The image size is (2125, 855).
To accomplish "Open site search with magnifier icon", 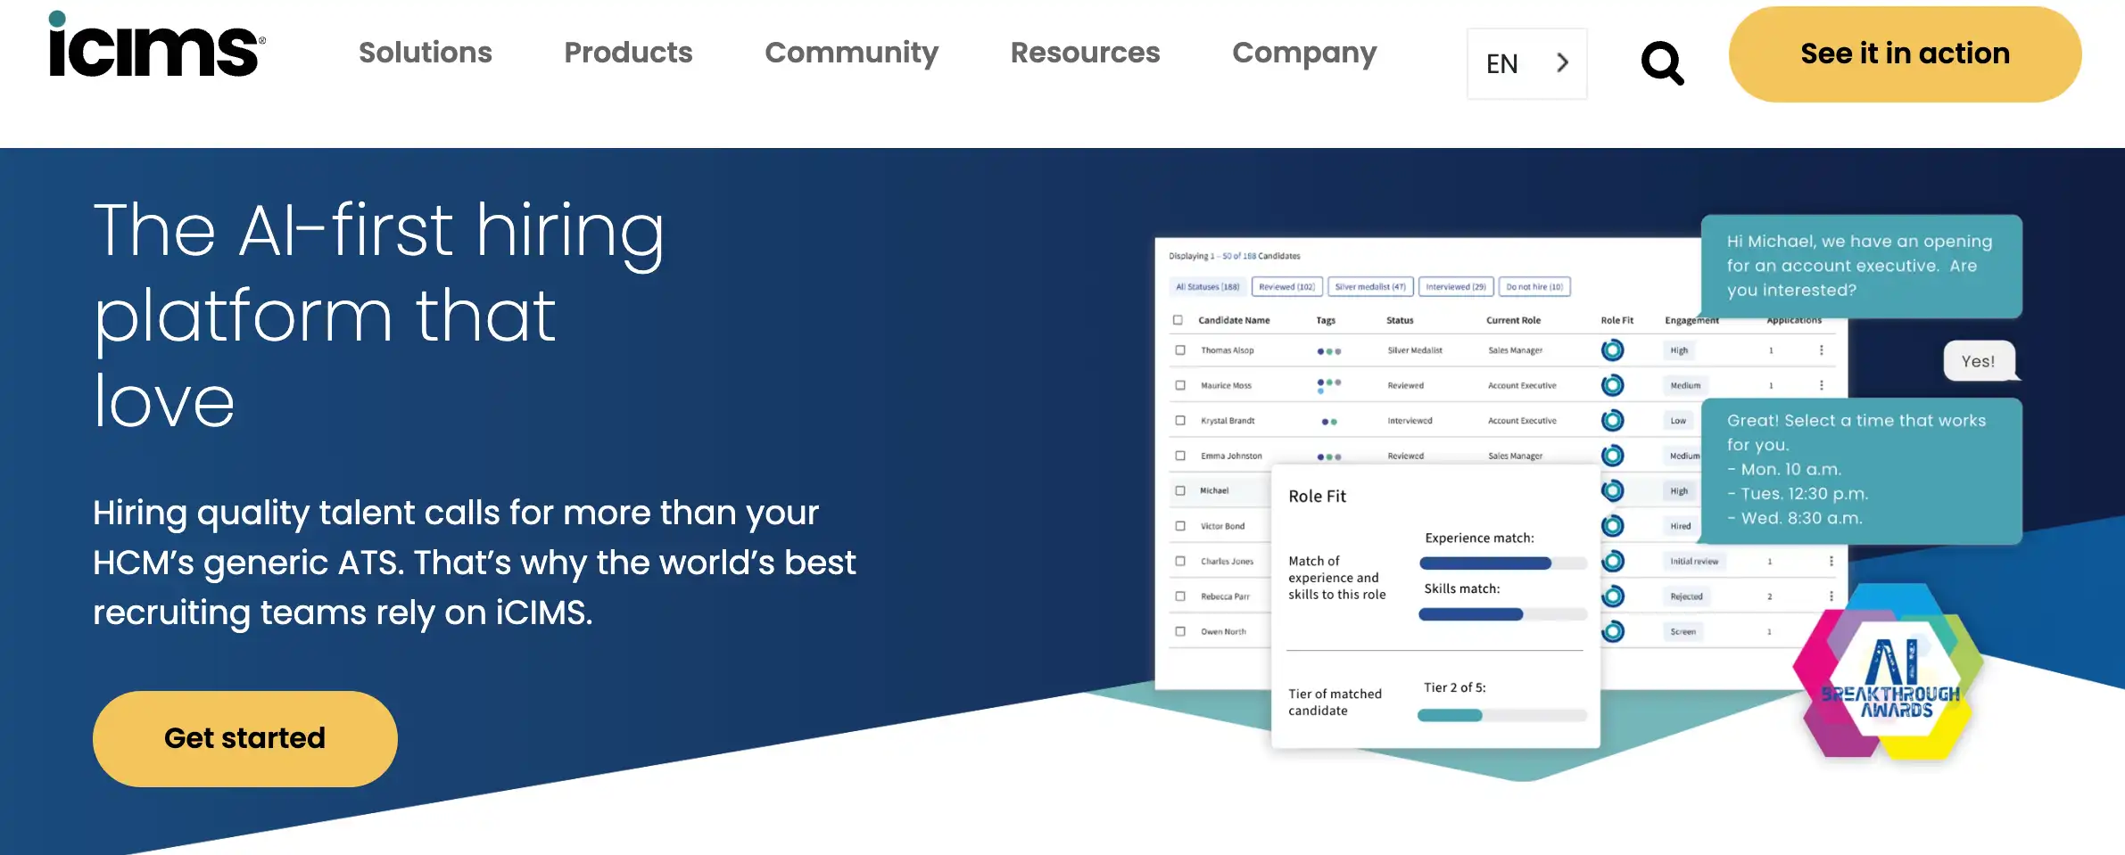I will pyautogui.click(x=1662, y=63).
